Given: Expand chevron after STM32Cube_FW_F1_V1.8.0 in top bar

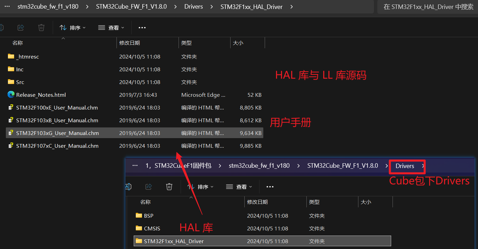Looking at the screenshot, I should click(x=176, y=7).
